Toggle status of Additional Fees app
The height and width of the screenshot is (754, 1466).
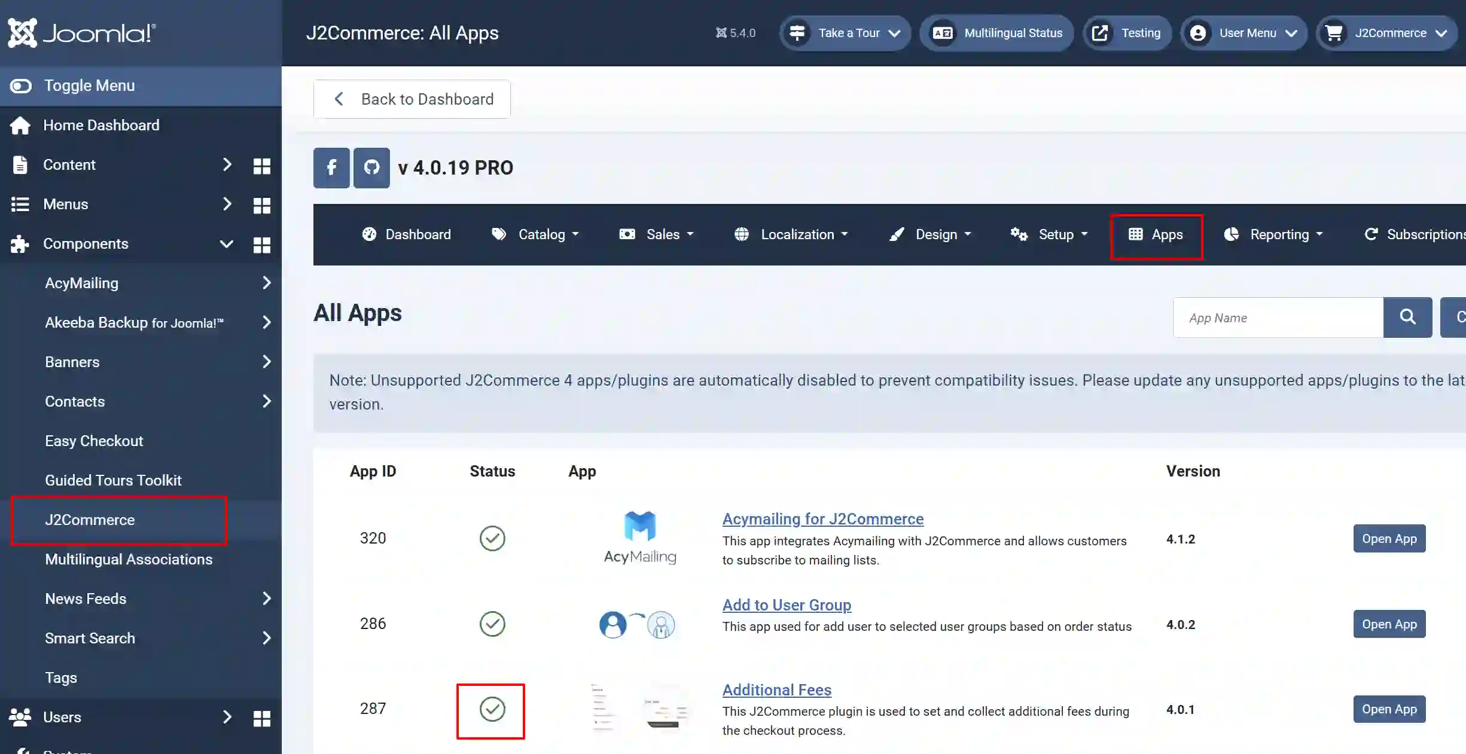(492, 709)
